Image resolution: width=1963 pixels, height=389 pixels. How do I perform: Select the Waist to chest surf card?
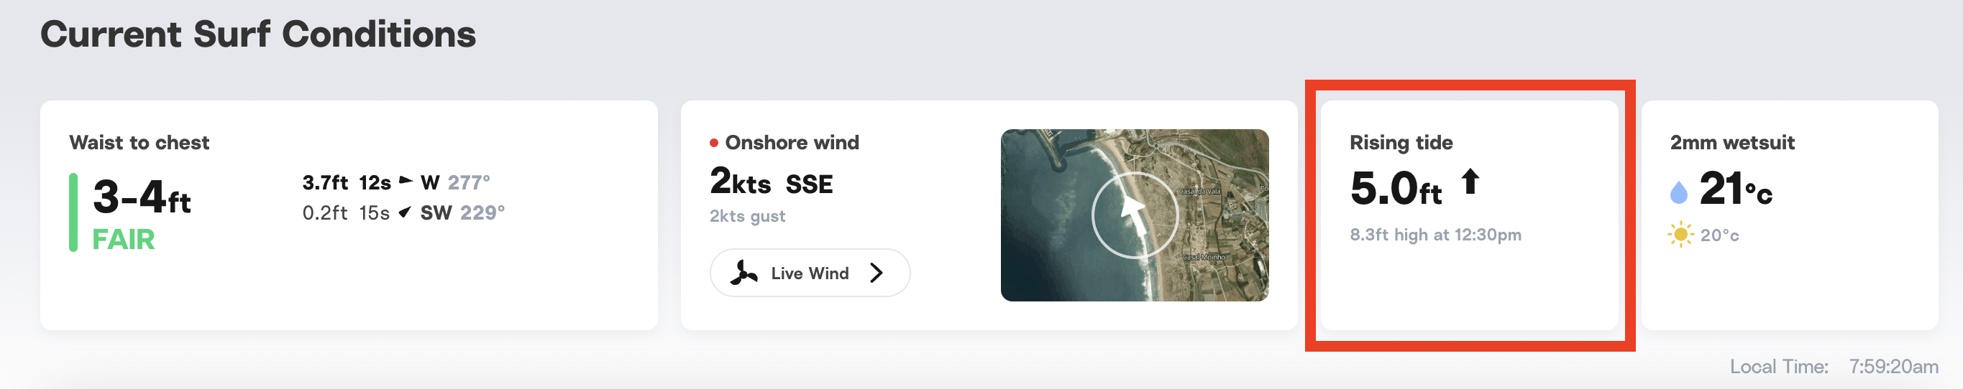349,215
